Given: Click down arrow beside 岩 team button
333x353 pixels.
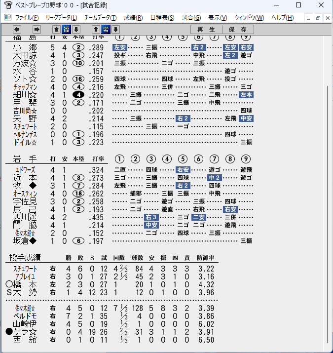Looking at the screenshot, I should pos(115,29).
